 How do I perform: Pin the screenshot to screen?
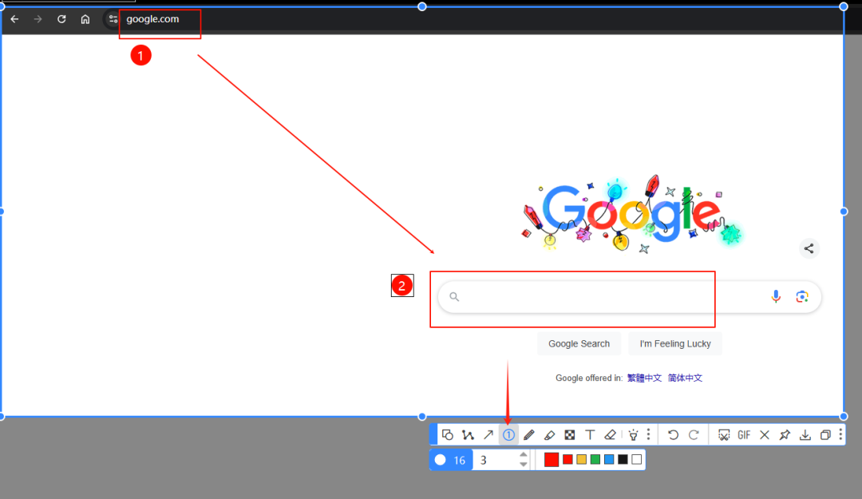point(785,435)
